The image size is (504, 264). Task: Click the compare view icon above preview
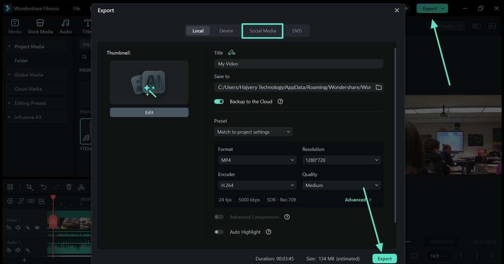pos(476,26)
